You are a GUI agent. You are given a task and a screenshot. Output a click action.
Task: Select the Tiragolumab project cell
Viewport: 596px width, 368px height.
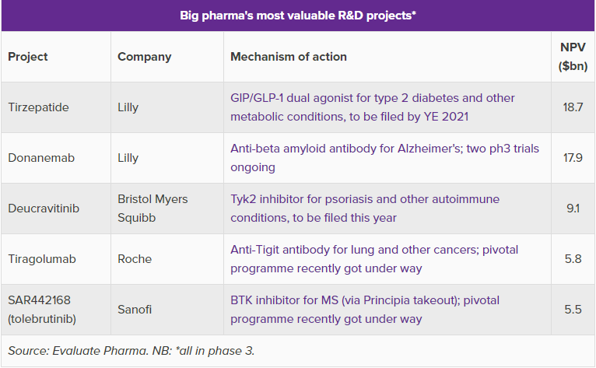coord(40,259)
